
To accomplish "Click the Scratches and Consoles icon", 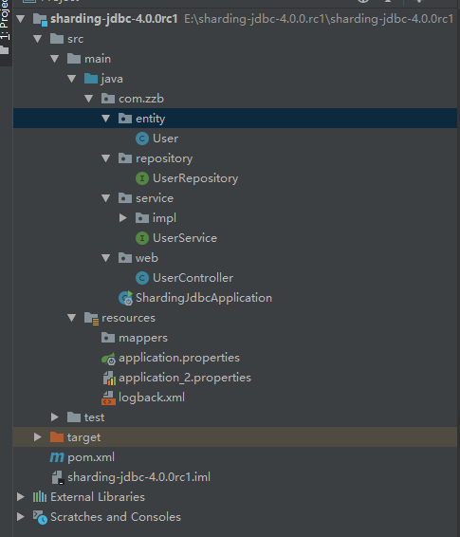I will [x=40, y=517].
